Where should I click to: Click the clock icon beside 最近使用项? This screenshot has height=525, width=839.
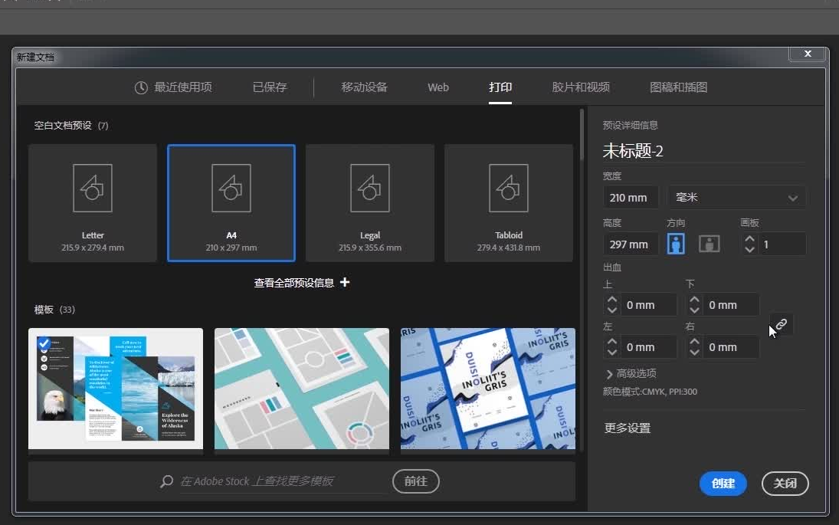141,87
